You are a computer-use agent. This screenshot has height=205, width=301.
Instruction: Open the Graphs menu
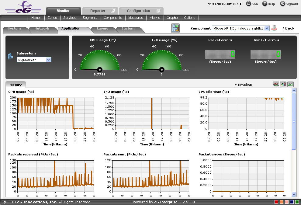pos(172,18)
